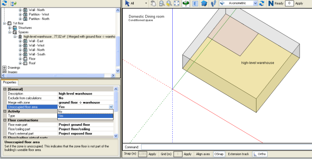
Task: Click the refresh view icon beside Axonometric
Action: [262, 3]
